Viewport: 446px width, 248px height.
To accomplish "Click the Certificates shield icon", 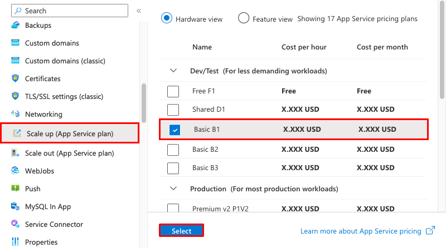I will click(15, 79).
